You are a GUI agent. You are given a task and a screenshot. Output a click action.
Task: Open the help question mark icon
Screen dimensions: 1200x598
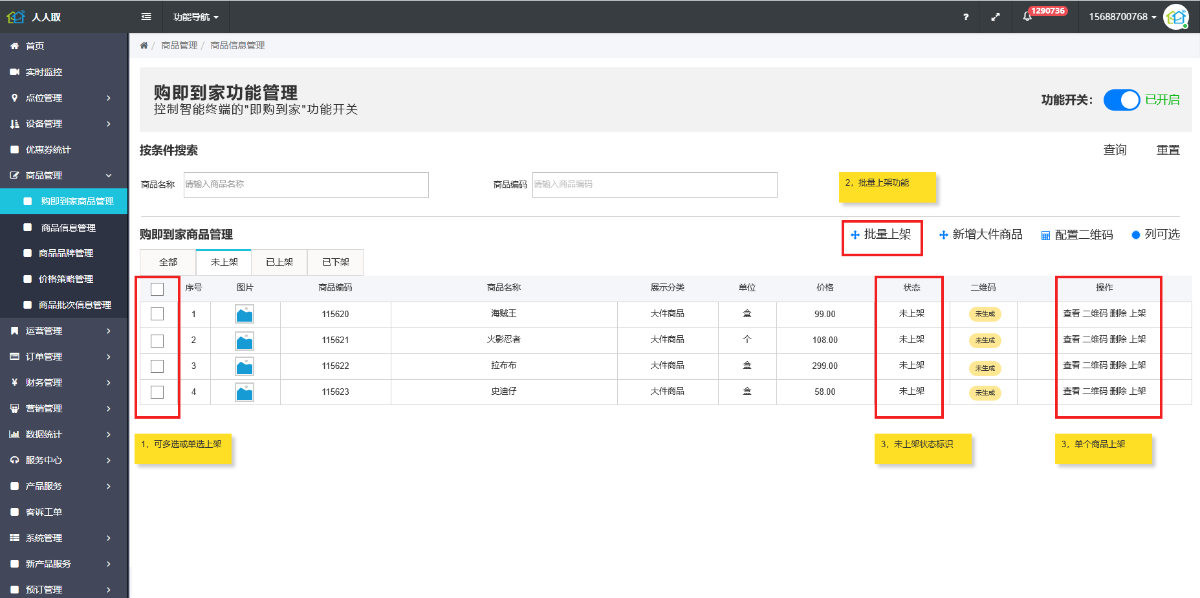[x=966, y=17]
